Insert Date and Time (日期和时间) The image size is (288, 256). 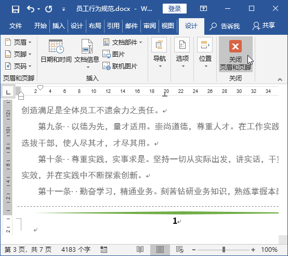point(56,51)
